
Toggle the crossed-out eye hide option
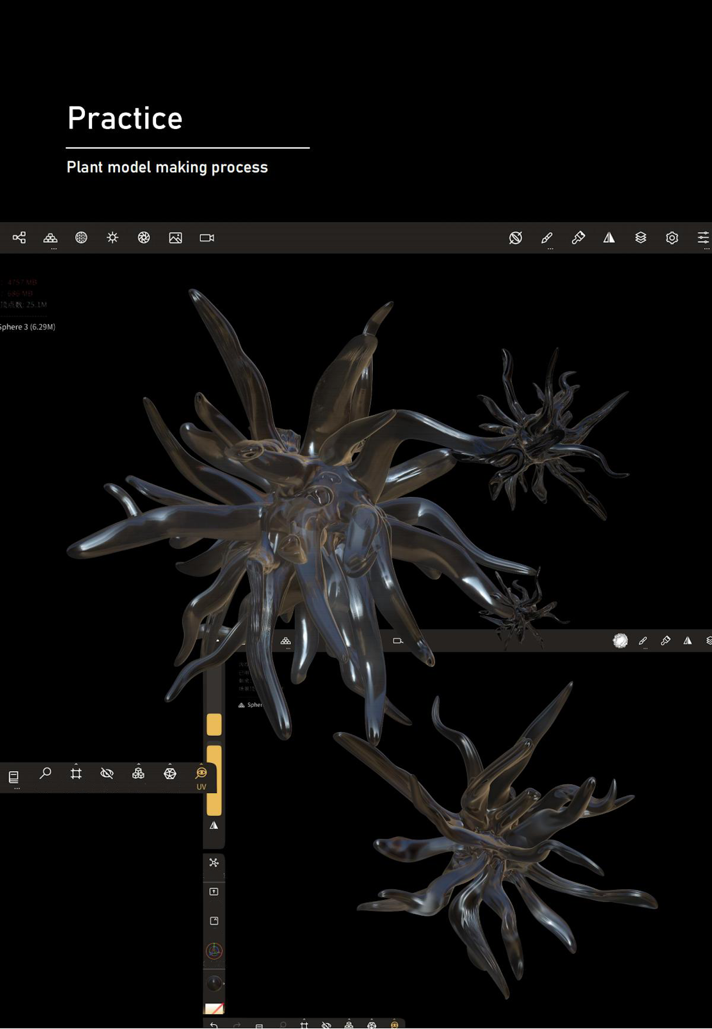coord(107,774)
